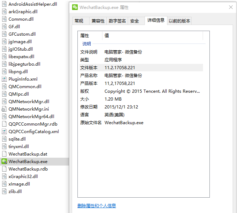This screenshot has height=213, width=238.
Task: Select the arkGraphic.dll file icon
Action: [4, 11]
